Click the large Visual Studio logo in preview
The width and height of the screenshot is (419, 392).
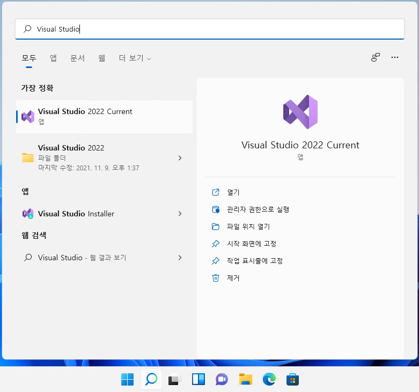tap(300, 112)
